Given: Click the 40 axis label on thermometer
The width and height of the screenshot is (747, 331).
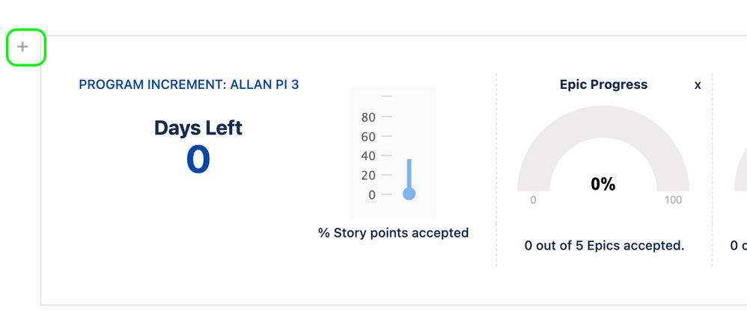Looking at the screenshot, I should [368, 156].
